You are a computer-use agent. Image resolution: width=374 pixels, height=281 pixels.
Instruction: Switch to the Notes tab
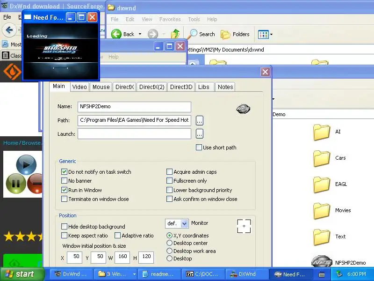[x=225, y=87]
